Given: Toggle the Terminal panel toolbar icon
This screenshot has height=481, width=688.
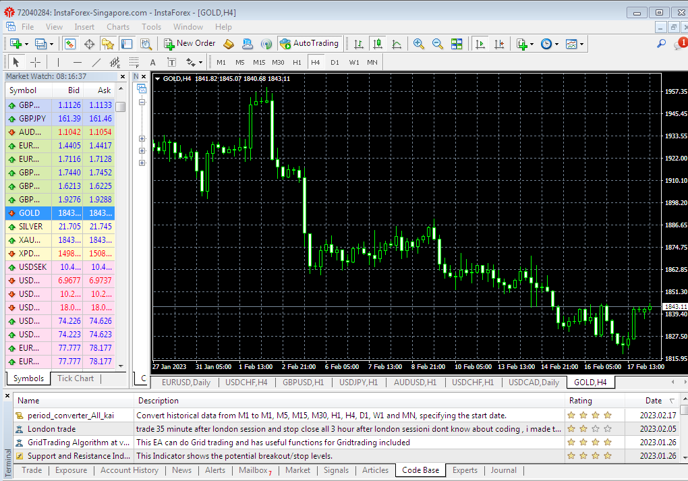Looking at the screenshot, I should (127, 44).
